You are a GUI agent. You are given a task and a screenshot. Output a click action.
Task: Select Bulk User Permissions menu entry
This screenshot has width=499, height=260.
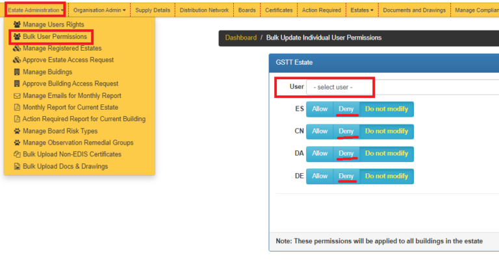click(x=55, y=36)
